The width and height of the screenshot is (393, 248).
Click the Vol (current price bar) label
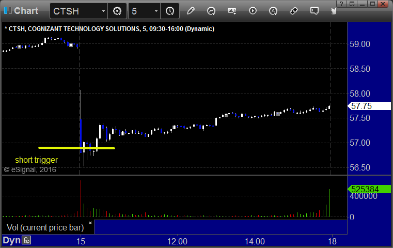click(45, 227)
